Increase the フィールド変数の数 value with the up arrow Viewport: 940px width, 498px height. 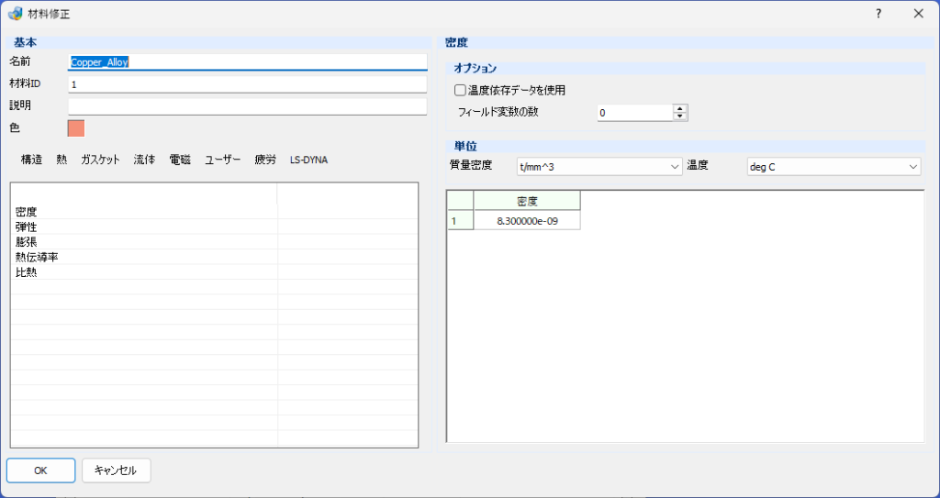tap(680, 108)
